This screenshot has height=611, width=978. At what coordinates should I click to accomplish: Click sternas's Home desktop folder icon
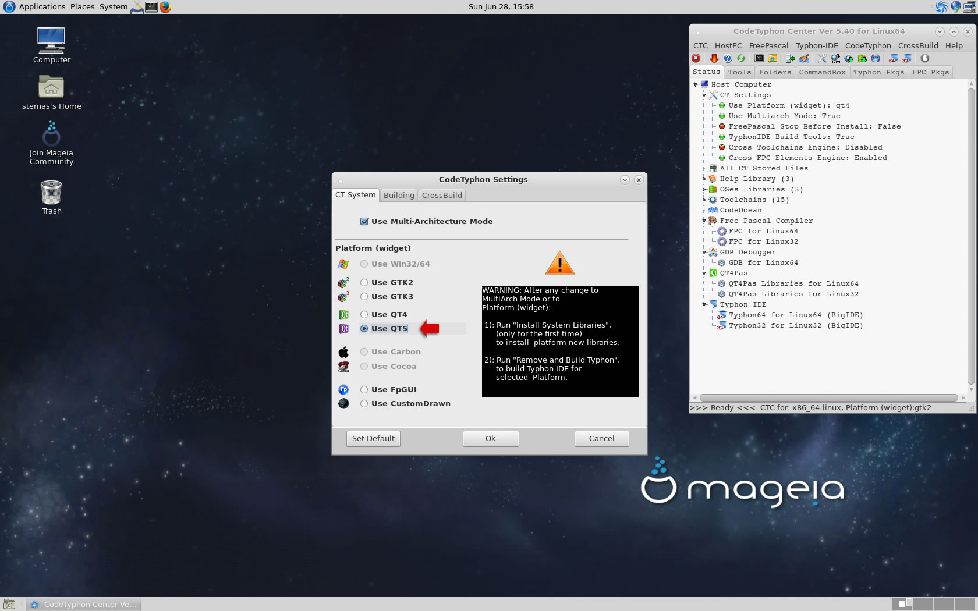click(x=51, y=92)
